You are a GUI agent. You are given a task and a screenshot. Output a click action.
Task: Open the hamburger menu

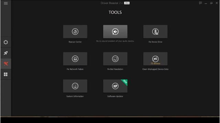(6, 3)
